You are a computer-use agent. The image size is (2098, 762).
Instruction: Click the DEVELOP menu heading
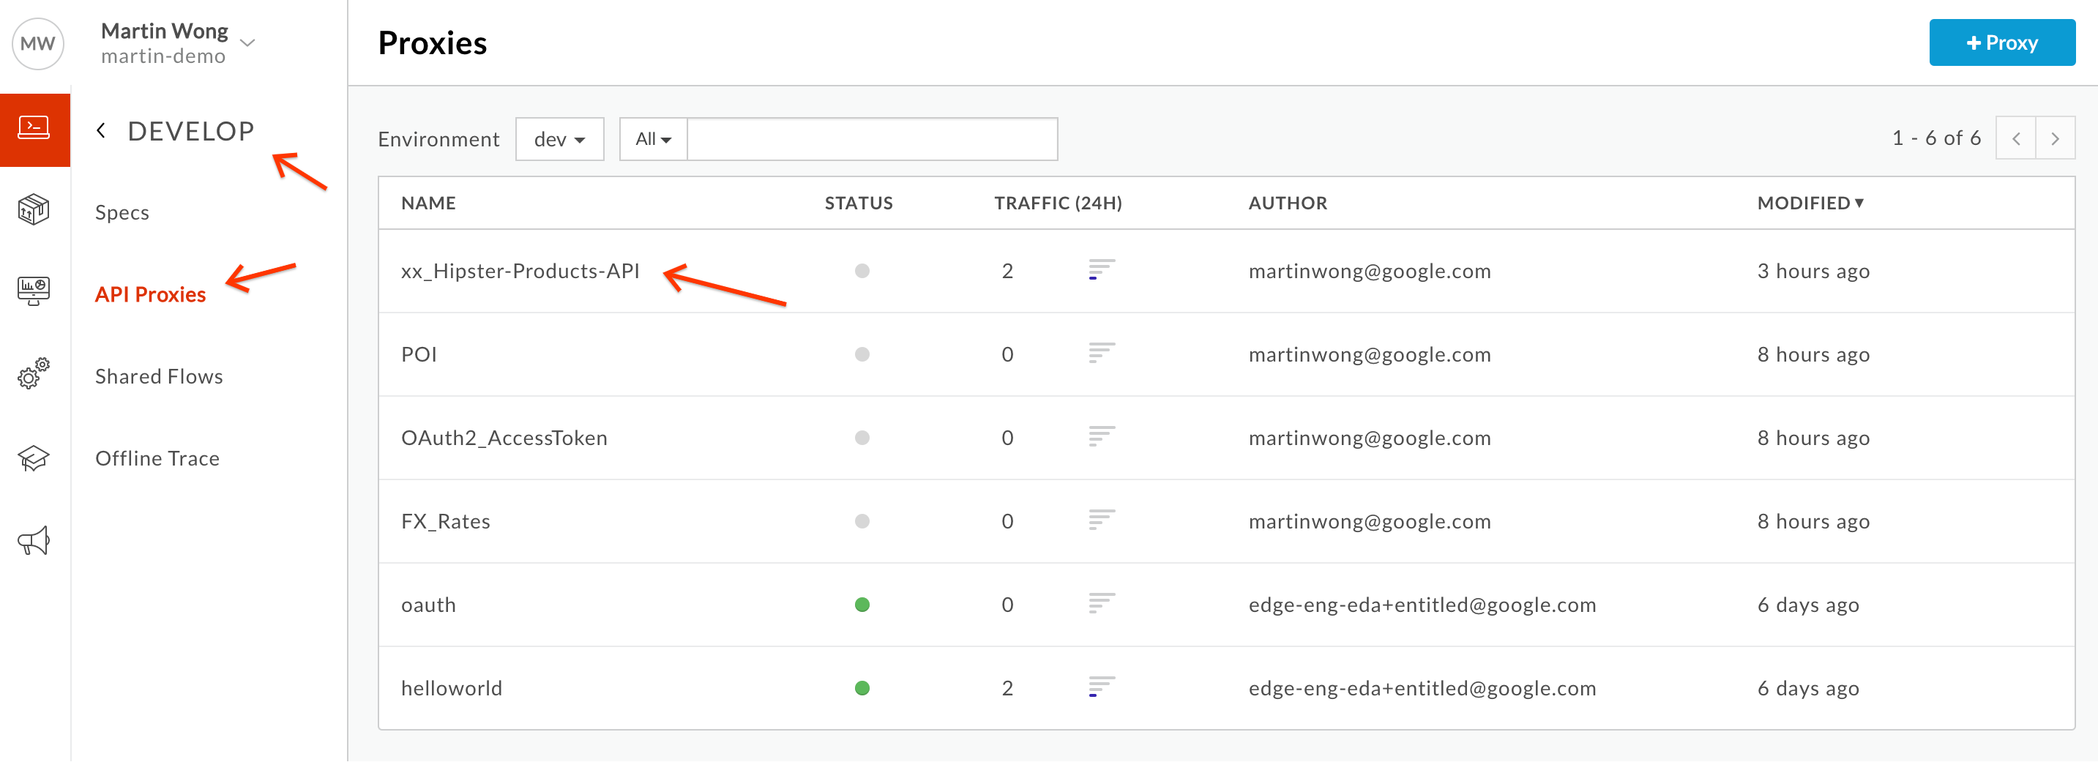pyautogui.click(x=190, y=131)
